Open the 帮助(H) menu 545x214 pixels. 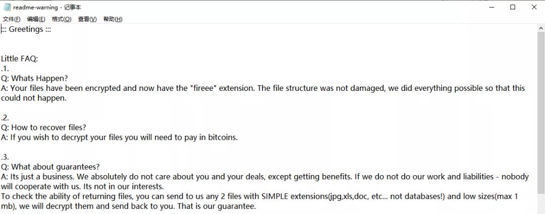(113, 20)
